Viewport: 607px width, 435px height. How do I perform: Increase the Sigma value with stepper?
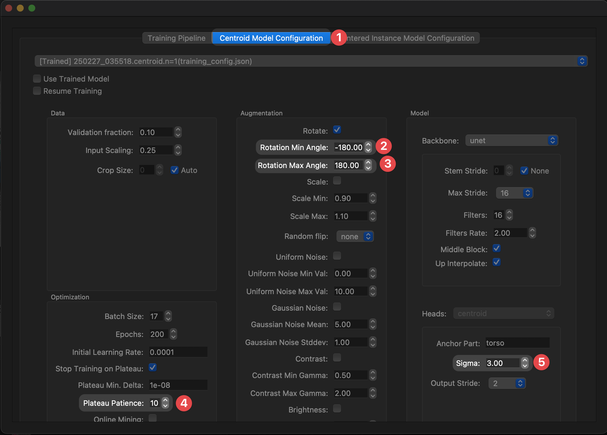pos(525,360)
